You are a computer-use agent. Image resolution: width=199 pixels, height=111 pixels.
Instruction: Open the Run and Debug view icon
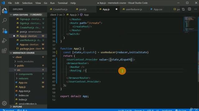coord(4,40)
